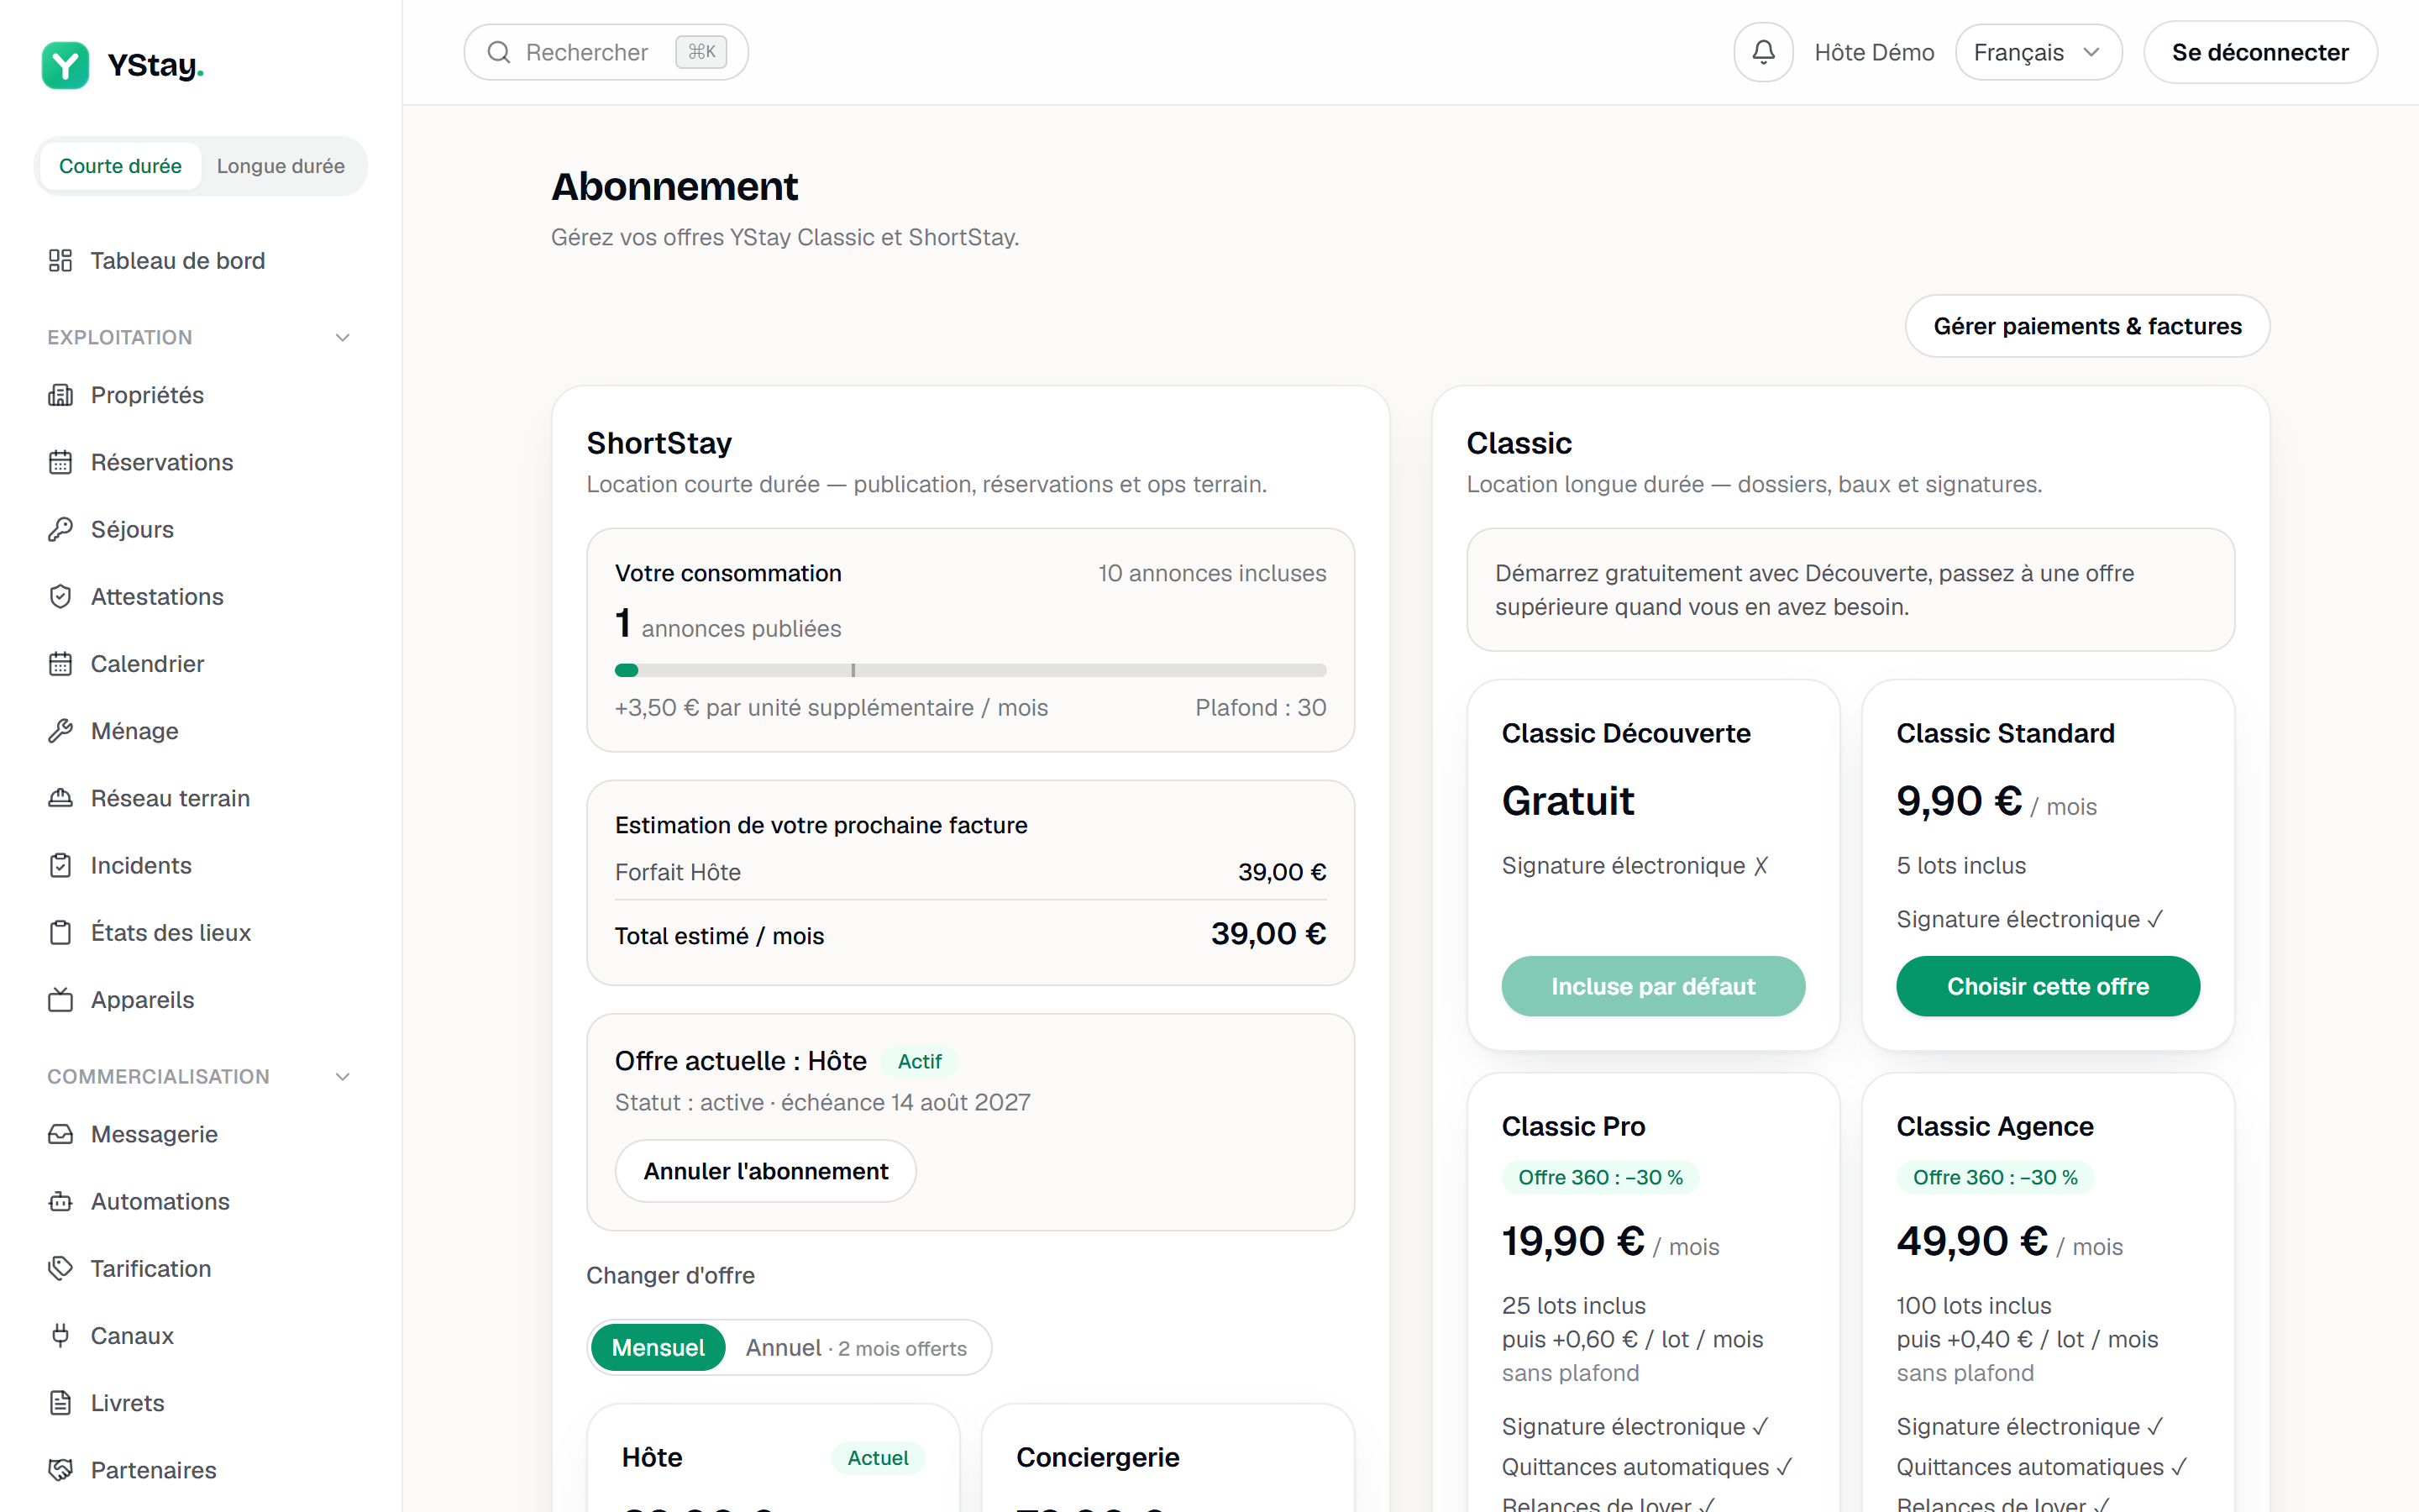
Task: Click the 9,90 € Classic Standard price
Action: (1960, 801)
